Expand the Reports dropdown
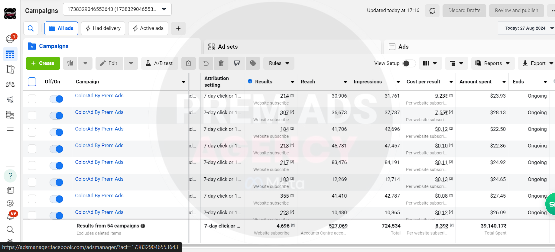The height and width of the screenshot is (252, 555). [x=493, y=63]
